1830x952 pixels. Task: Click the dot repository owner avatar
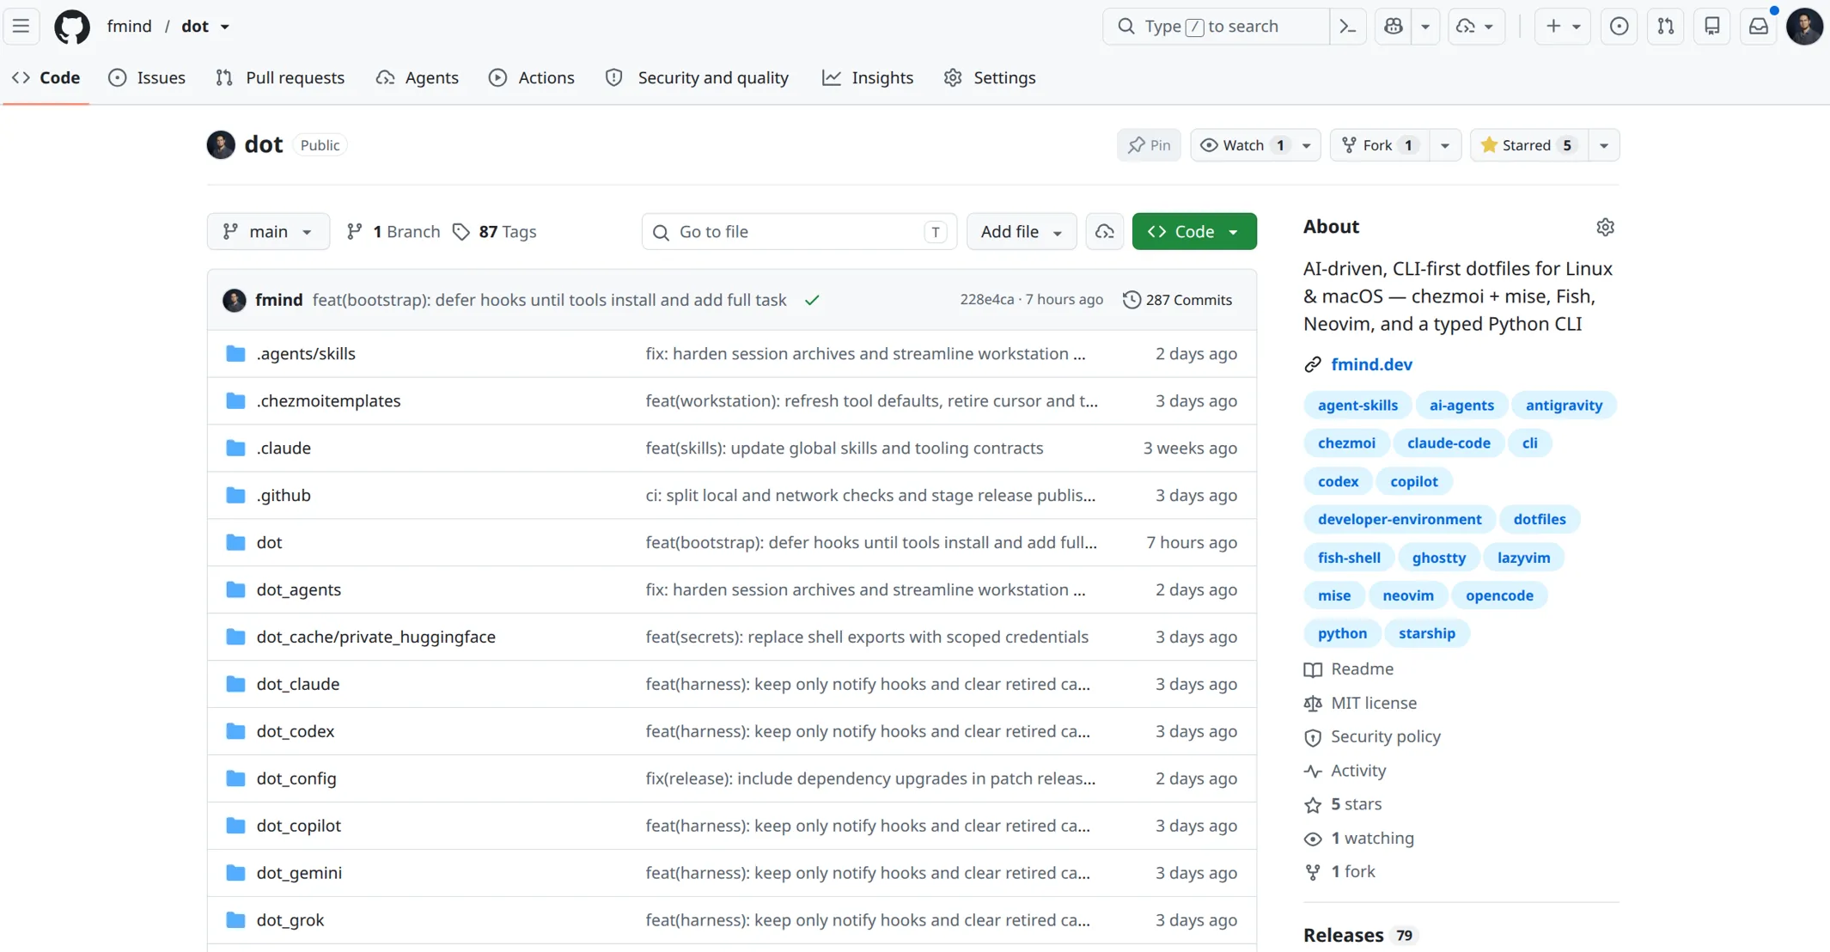[221, 144]
